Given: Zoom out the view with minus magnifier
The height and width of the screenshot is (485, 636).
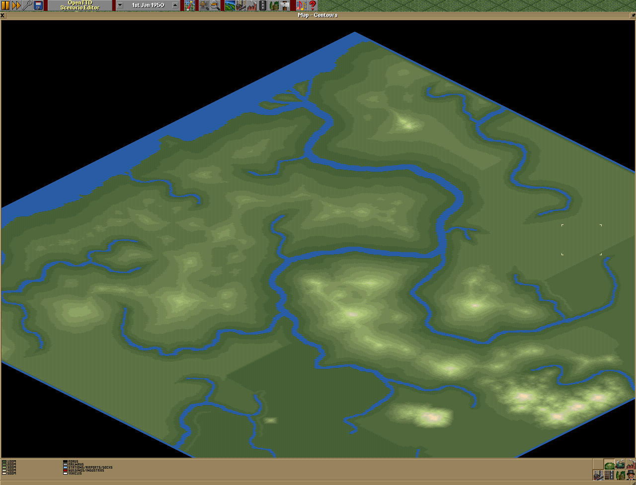Looking at the screenshot, I should point(215,6).
